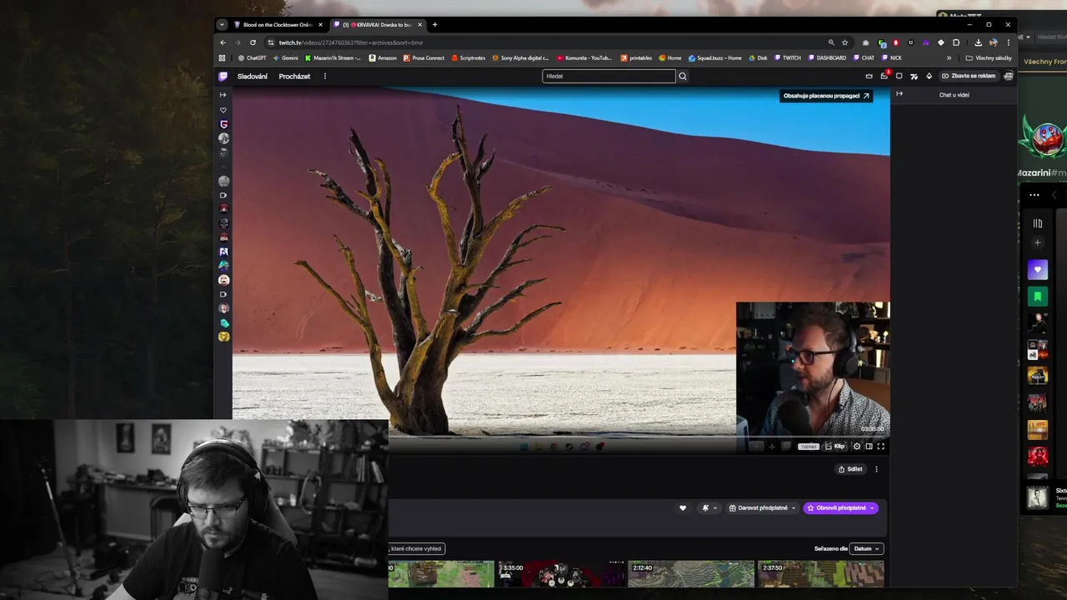Create a clip with Klip button
1067x600 pixels.
(x=834, y=446)
